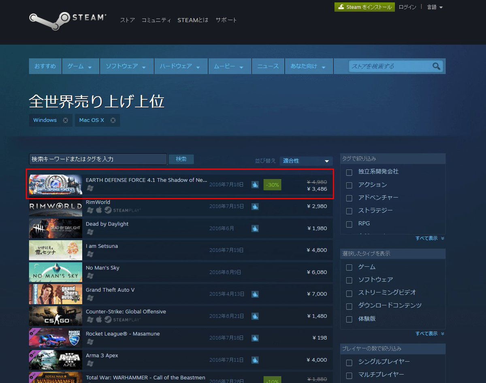Open the Dead by Daylight thumbnail

(x=55, y=228)
